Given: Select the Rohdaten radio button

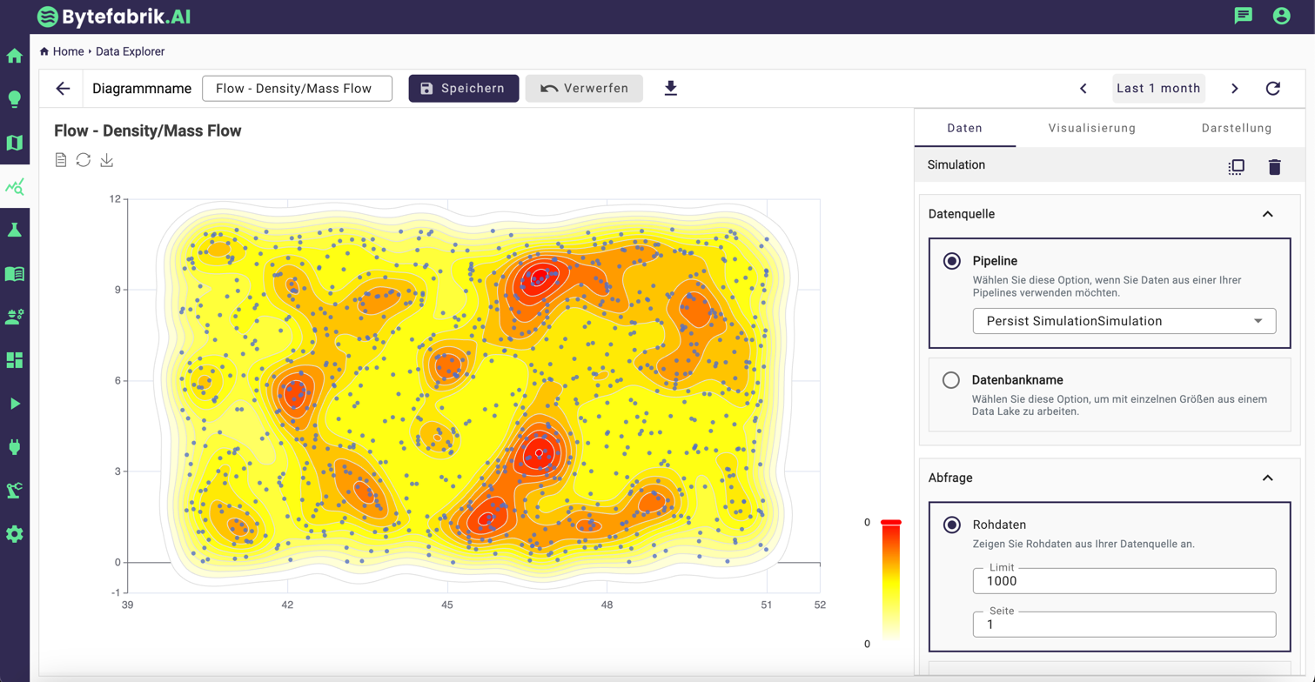Looking at the screenshot, I should (x=951, y=525).
